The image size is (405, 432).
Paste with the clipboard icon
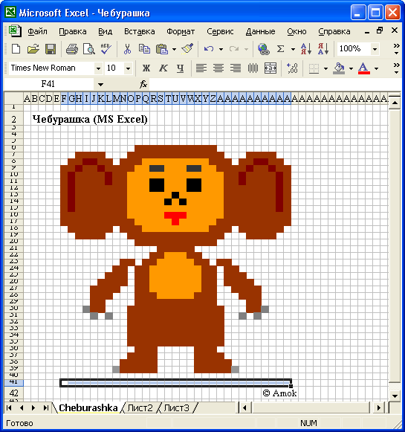click(x=162, y=49)
